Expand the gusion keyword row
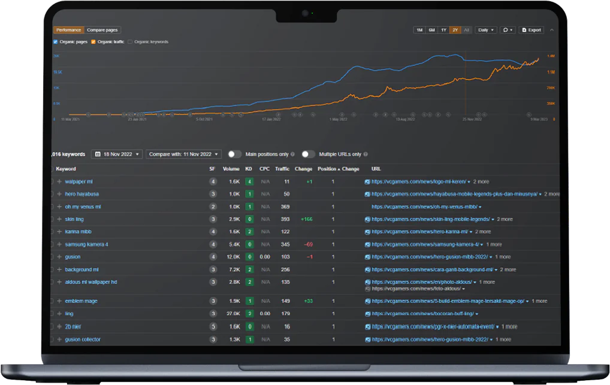Viewport: 610px width, 385px height. click(x=59, y=257)
